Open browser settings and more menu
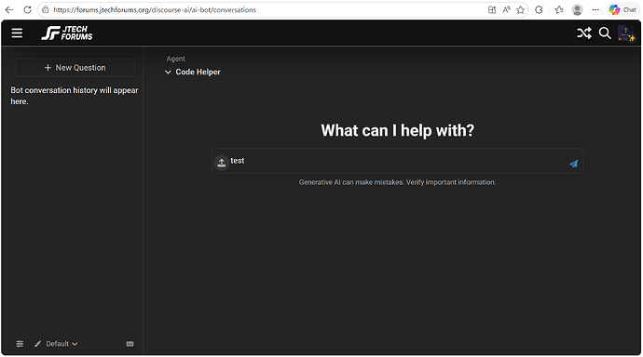This screenshot has height=357, width=643. pos(595,10)
